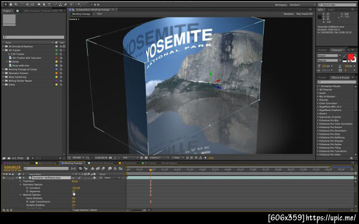Expand the 3D Extrude & Raytrace folder
This screenshot has width=359, height=224.
click(x=4, y=47)
